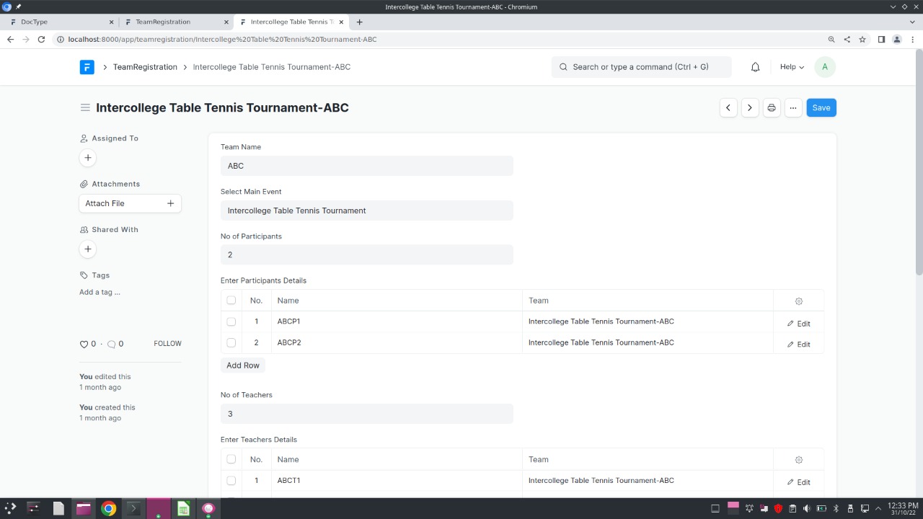923x519 pixels.
Task: Open file manager in taskbar
Action: [83, 508]
